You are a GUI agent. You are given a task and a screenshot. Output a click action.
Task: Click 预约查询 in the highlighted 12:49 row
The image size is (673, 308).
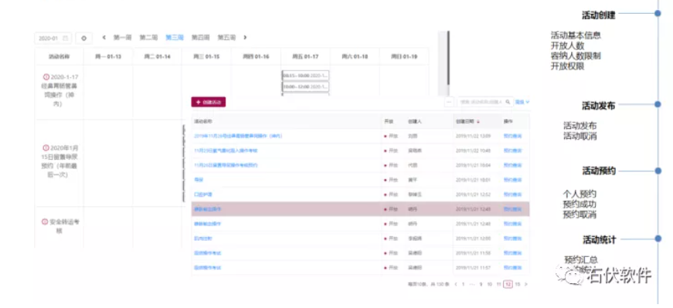click(x=512, y=209)
